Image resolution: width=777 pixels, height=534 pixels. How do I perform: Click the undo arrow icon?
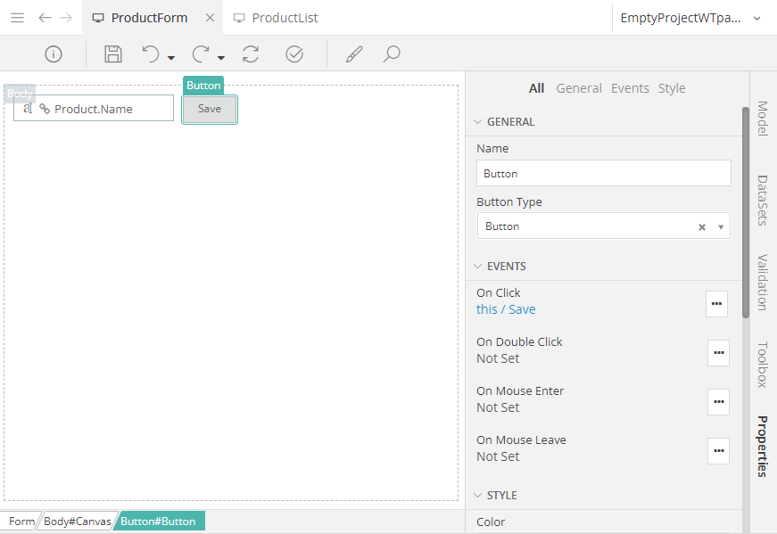[150, 54]
